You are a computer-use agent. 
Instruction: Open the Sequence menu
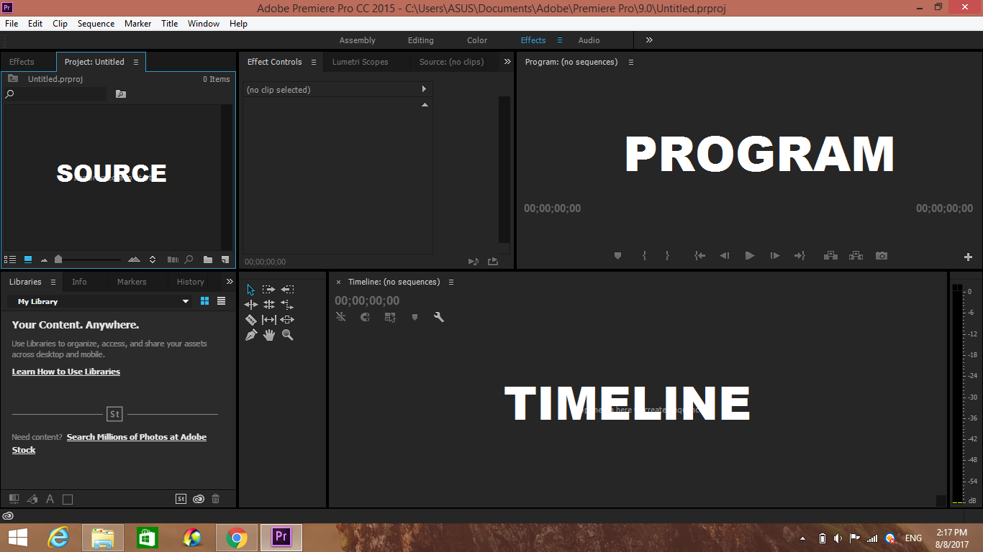96,23
